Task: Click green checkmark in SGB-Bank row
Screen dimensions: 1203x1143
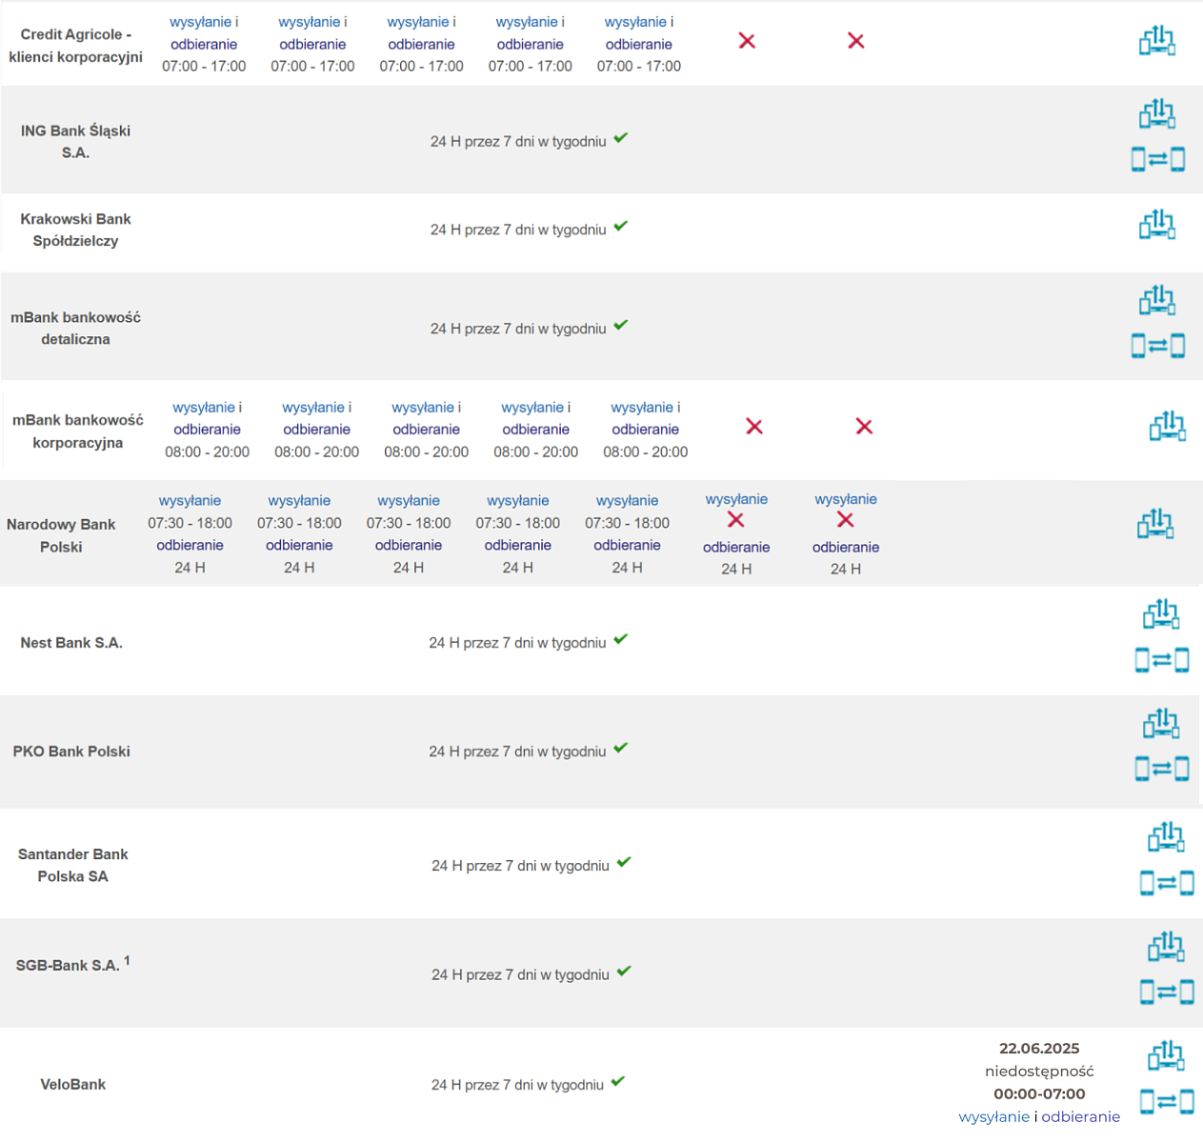Action: 624,972
